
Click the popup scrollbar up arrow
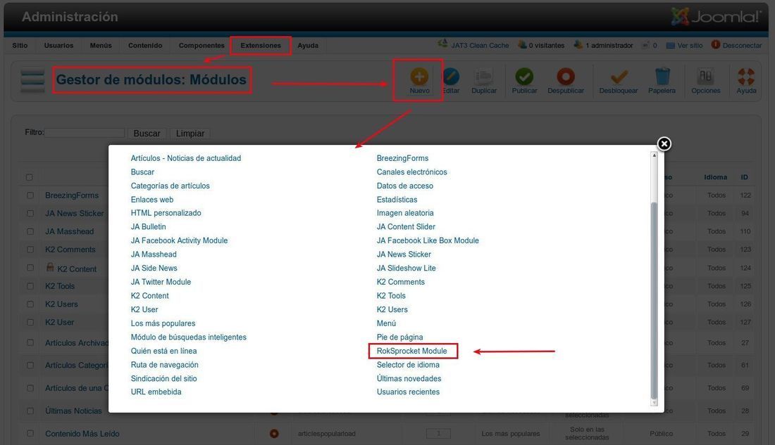(654, 155)
